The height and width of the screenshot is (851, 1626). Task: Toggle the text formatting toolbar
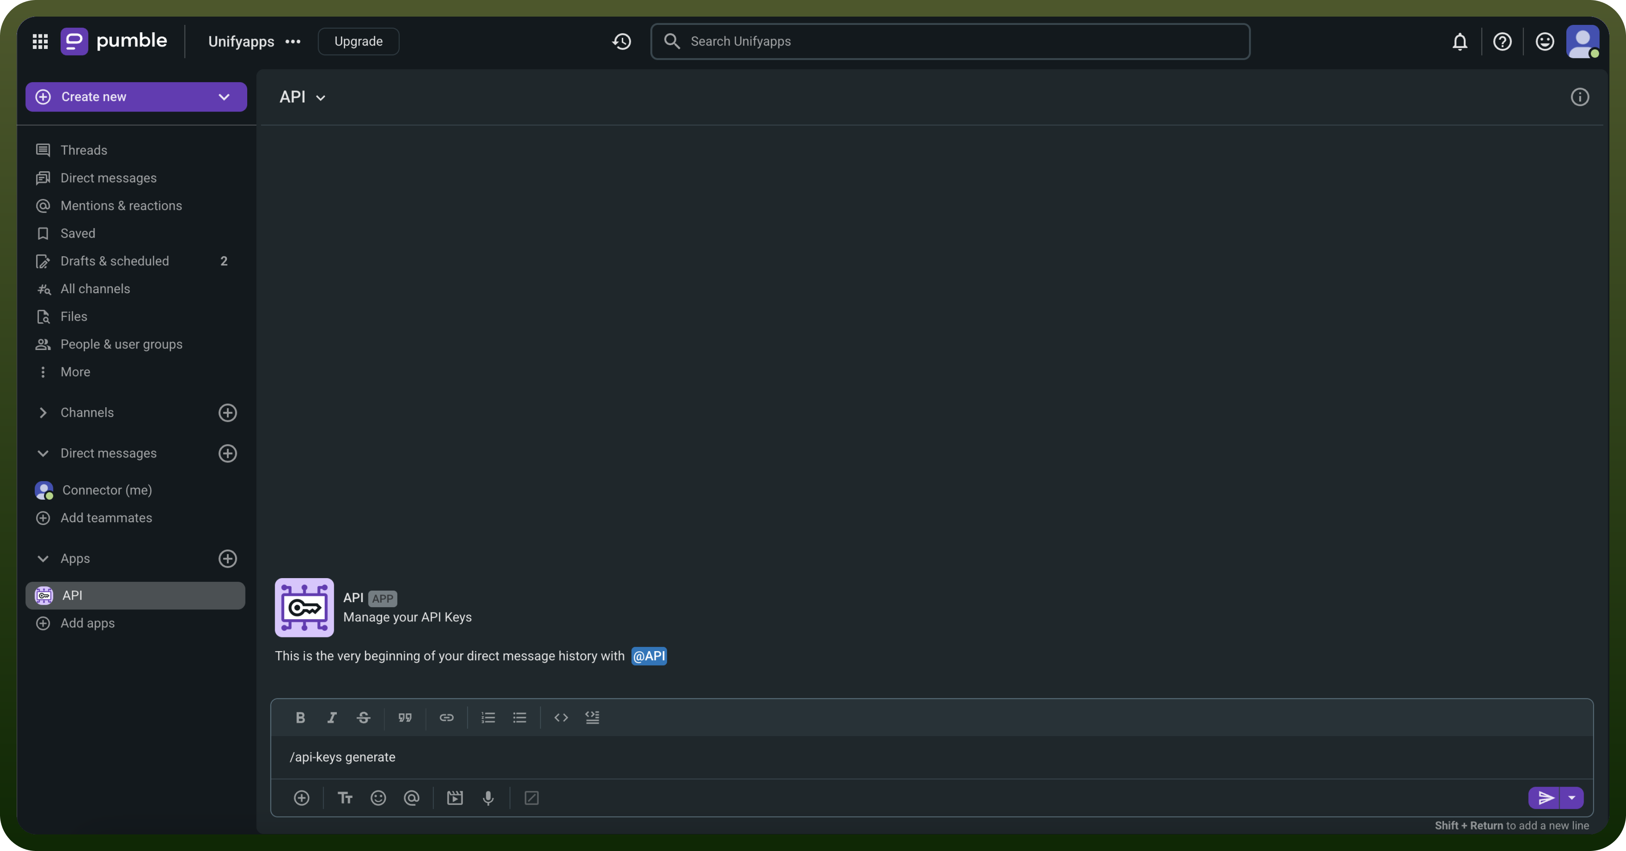(345, 798)
